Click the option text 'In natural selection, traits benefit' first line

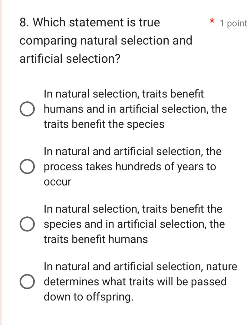click(124, 94)
